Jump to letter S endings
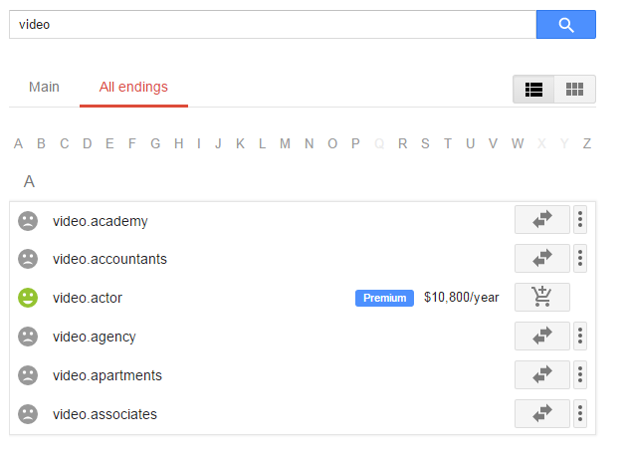This screenshot has width=628, height=455. tap(425, 143)
